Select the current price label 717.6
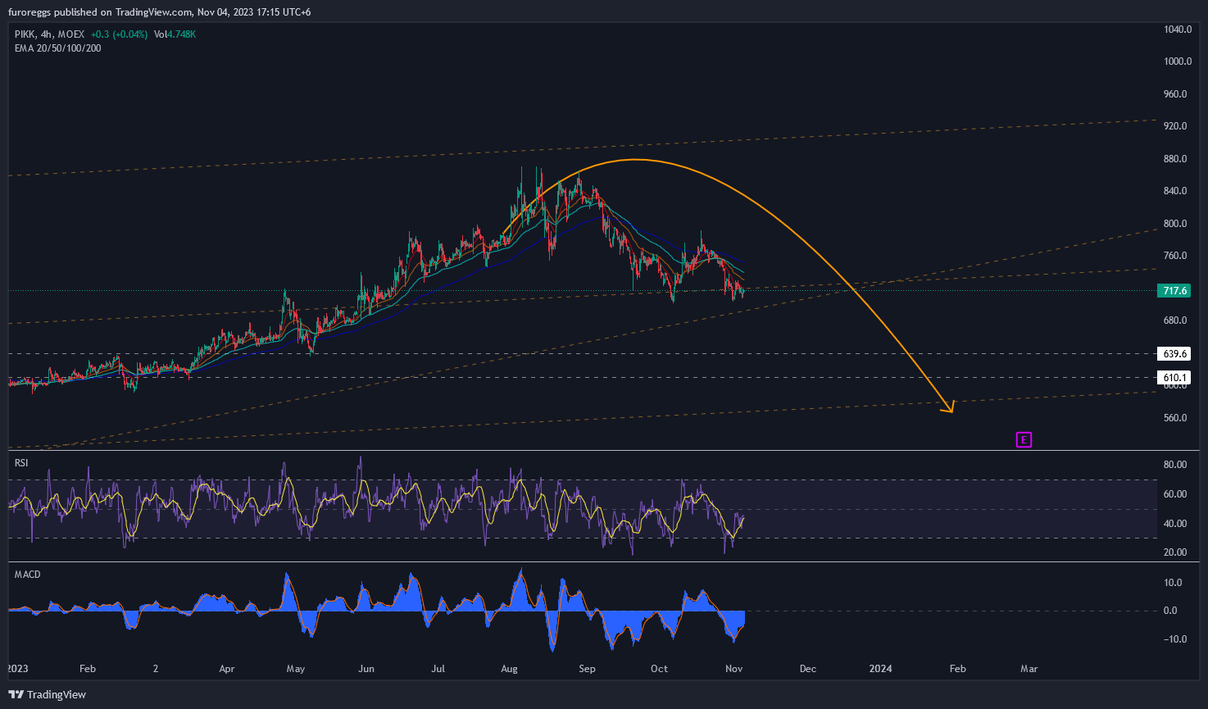 coord(1174,291)
